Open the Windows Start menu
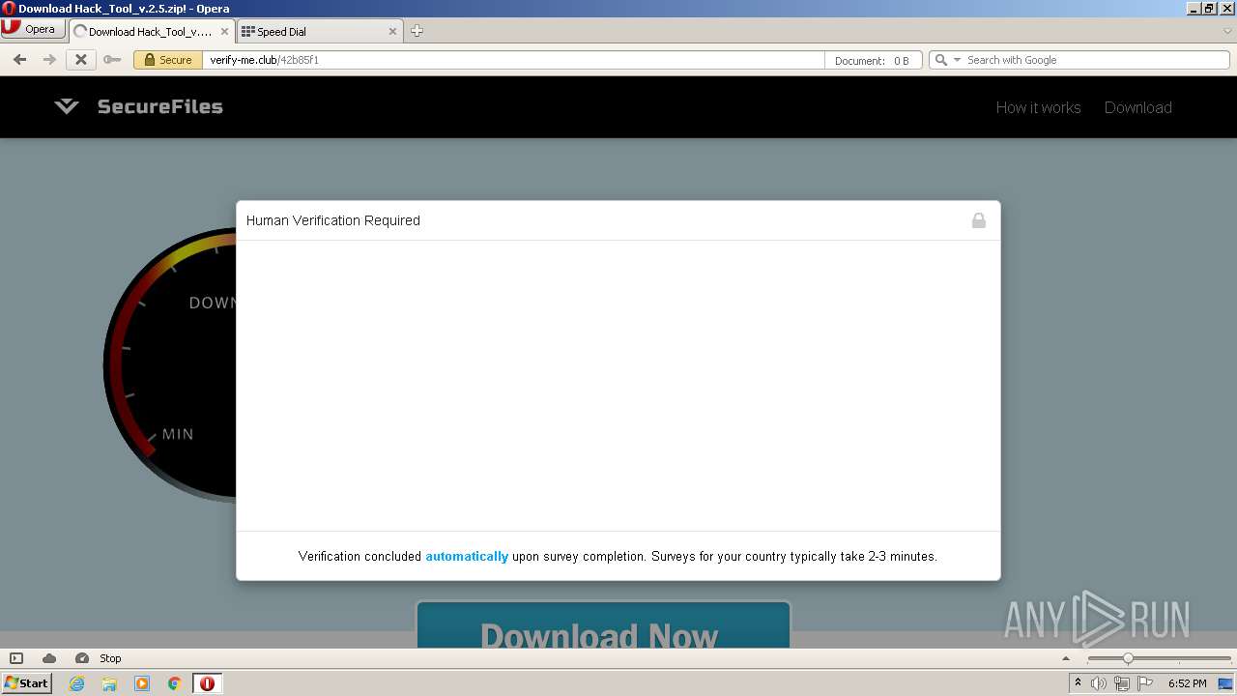Viewport: 1237px width, 696px height. click(27, 682)
